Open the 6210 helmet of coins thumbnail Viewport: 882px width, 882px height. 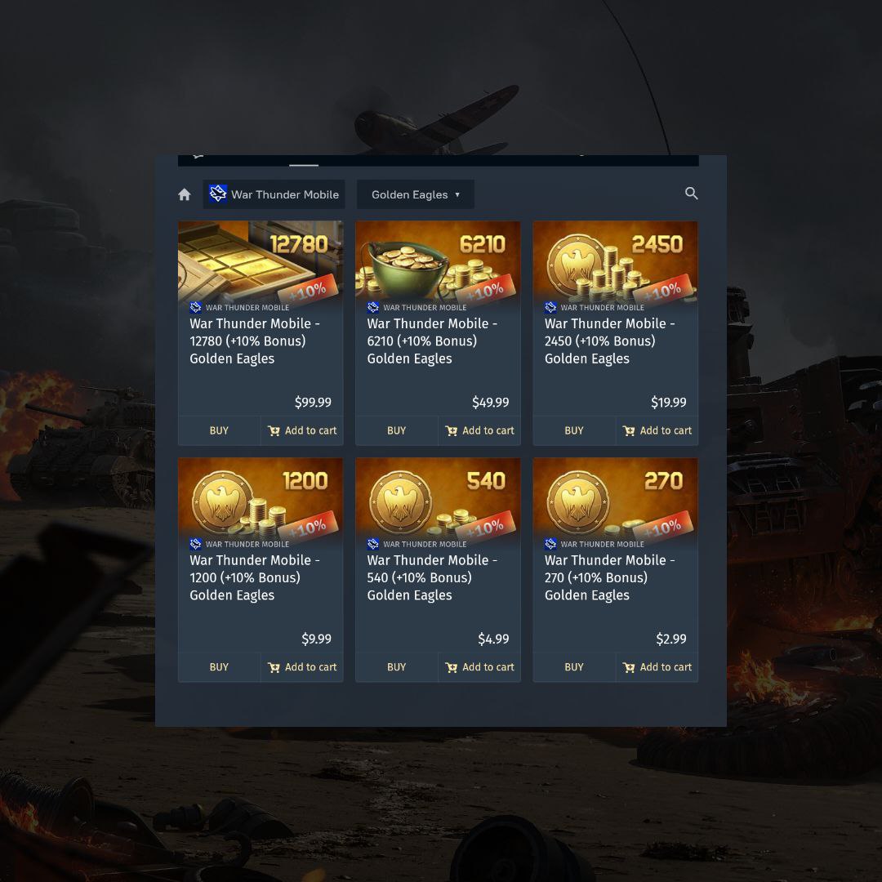pyautogui.click(x=438, y=261)
